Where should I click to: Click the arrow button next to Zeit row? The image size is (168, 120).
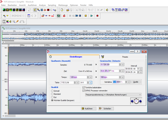tap(96, 71)
